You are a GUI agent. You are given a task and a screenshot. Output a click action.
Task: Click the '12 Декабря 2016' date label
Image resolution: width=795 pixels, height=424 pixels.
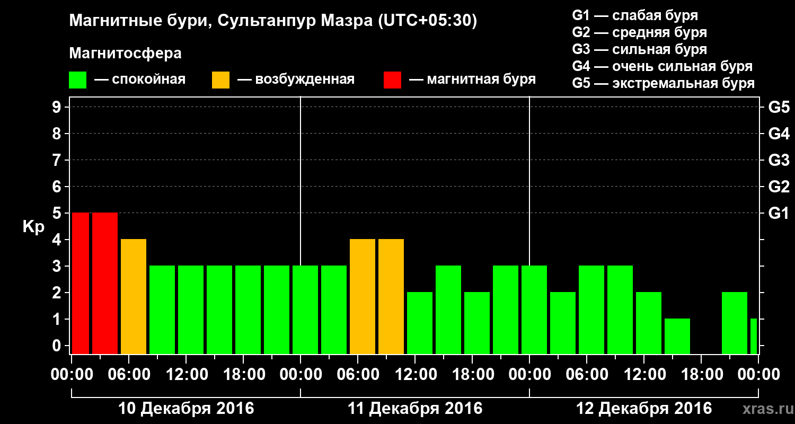click(644, 409)
